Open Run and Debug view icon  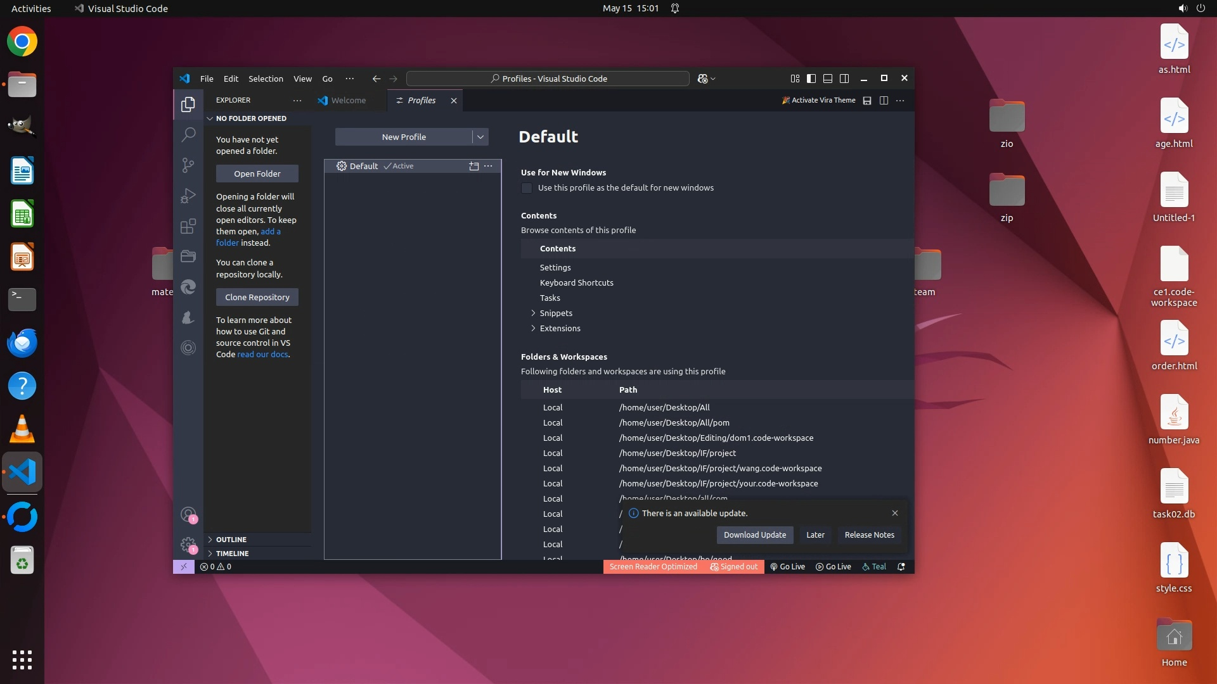coord(188,196)
